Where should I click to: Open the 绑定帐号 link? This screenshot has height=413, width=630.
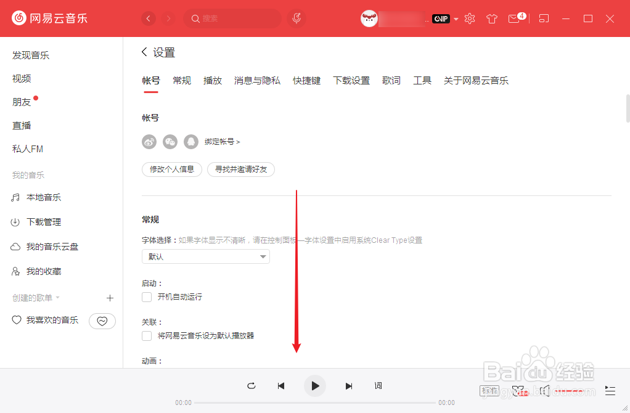pos(222,142)
